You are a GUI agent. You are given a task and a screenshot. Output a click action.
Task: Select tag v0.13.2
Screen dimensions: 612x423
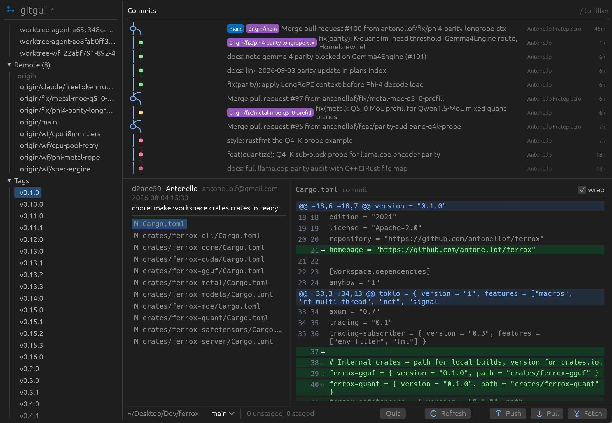click(31, 275)
